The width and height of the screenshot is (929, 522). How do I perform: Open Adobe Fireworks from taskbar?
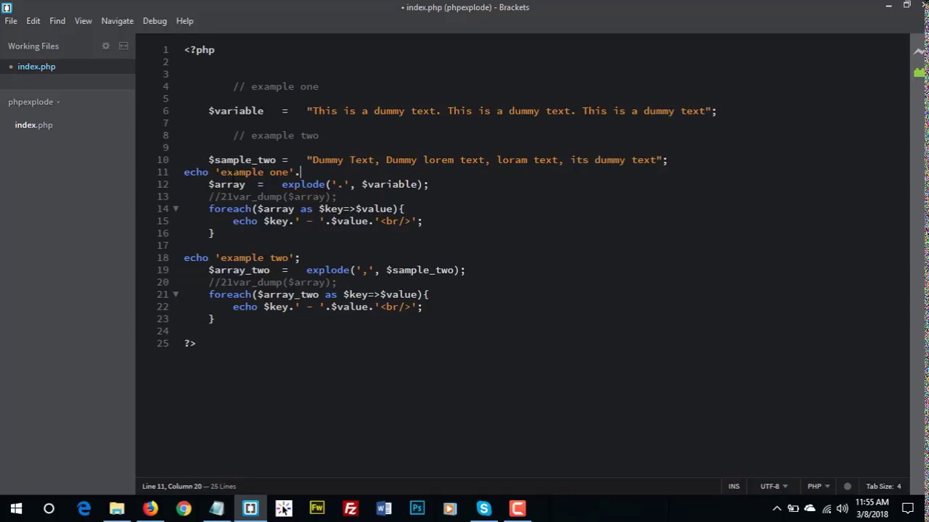(x=317, y=508)
